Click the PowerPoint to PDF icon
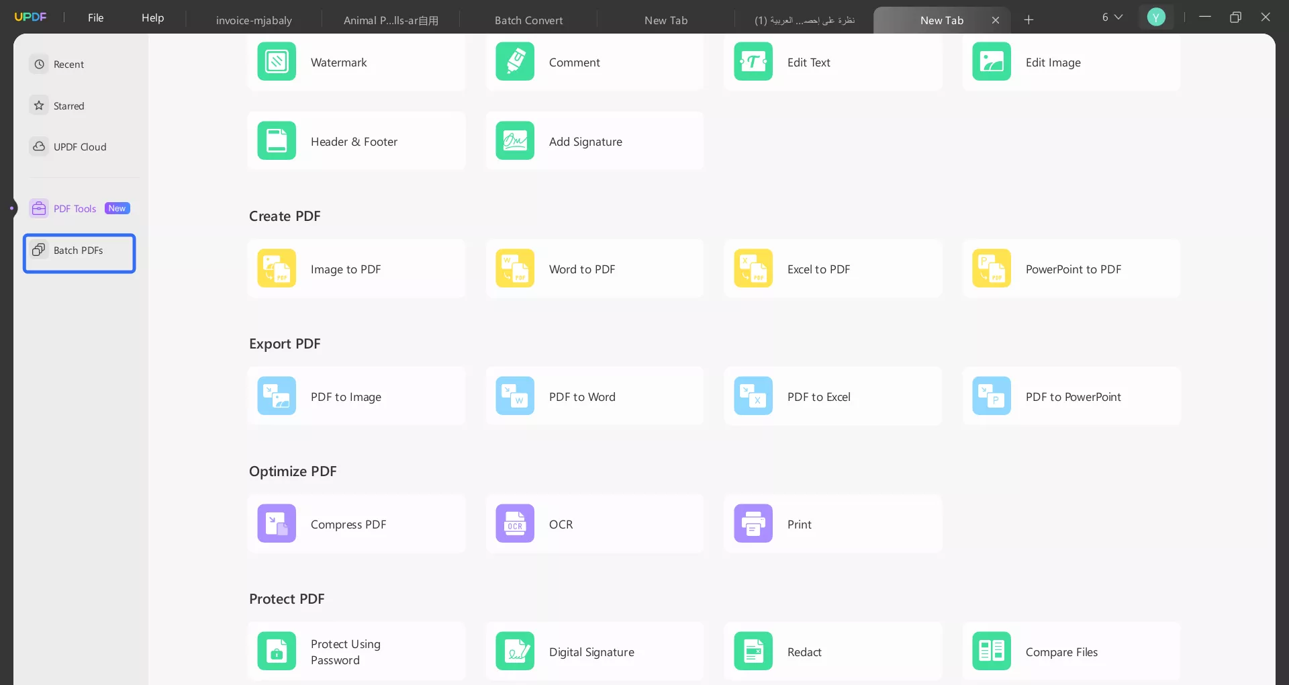This screenshot has height=685, width=1289. tap(992, 269)
